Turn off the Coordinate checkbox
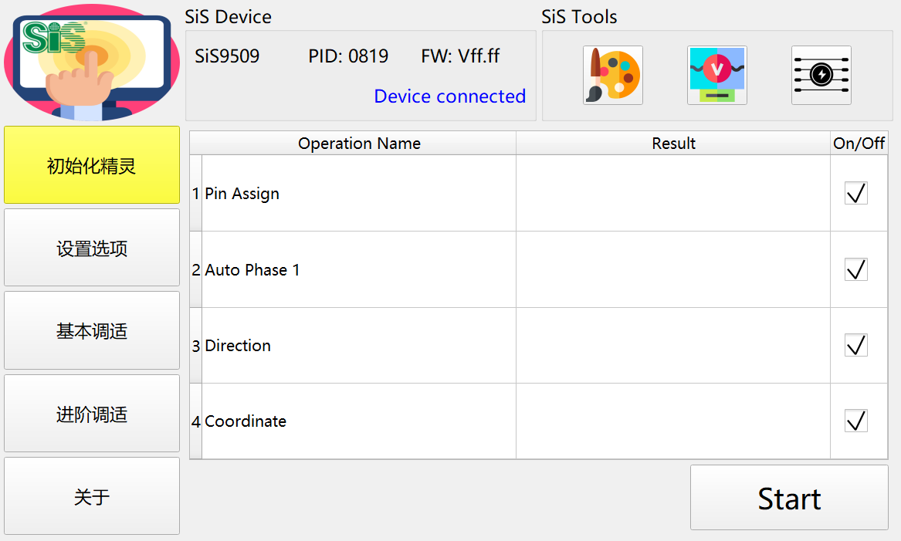This screenshot has height=541, width=901. (855, 421)
